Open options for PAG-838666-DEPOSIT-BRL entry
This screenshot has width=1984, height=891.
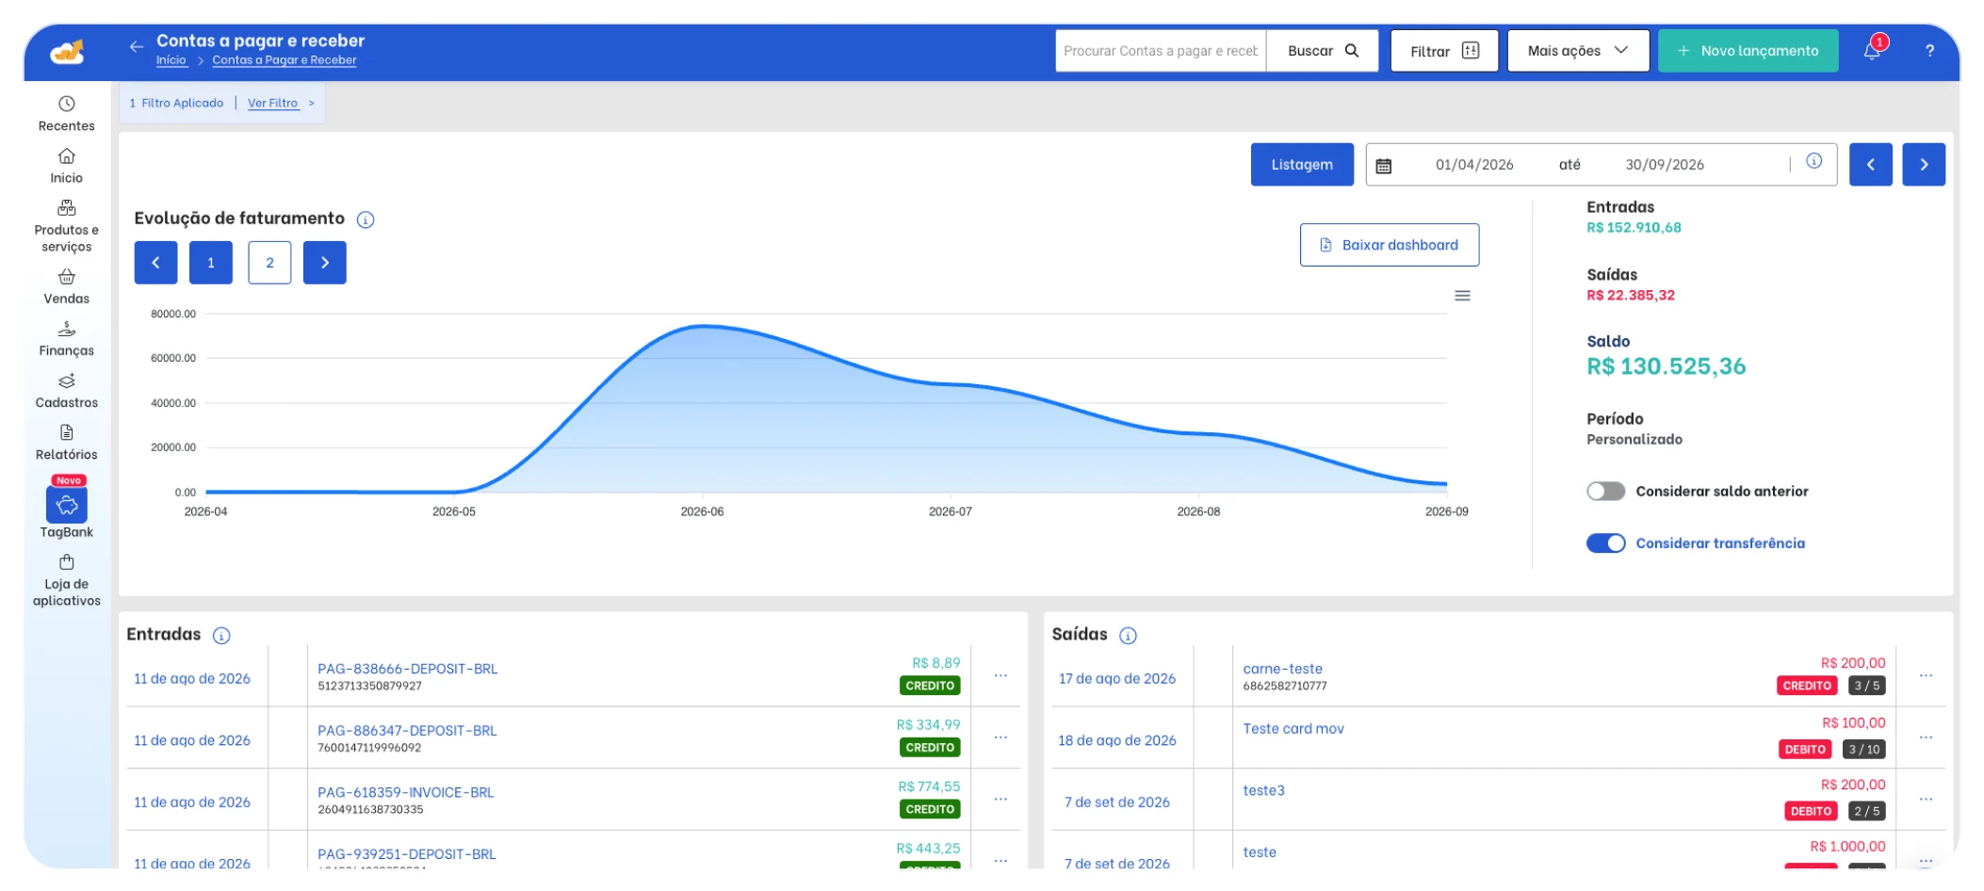click(1000, 675)
